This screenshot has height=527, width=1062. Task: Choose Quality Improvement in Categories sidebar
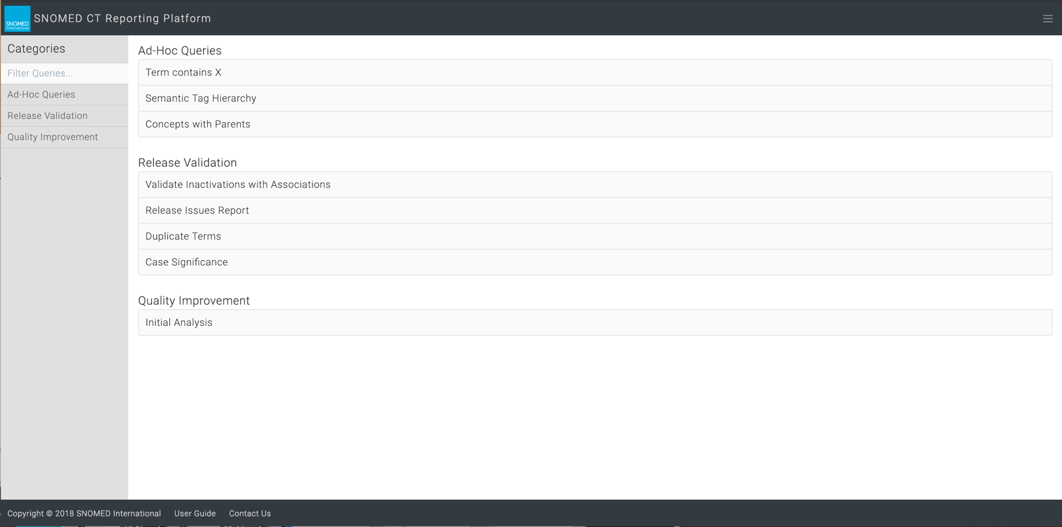point(52,137)
